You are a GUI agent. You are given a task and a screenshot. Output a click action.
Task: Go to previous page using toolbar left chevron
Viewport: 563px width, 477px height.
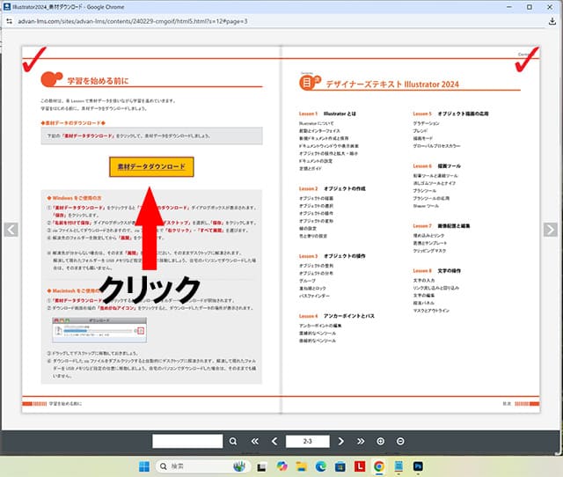tap(275, 441)
